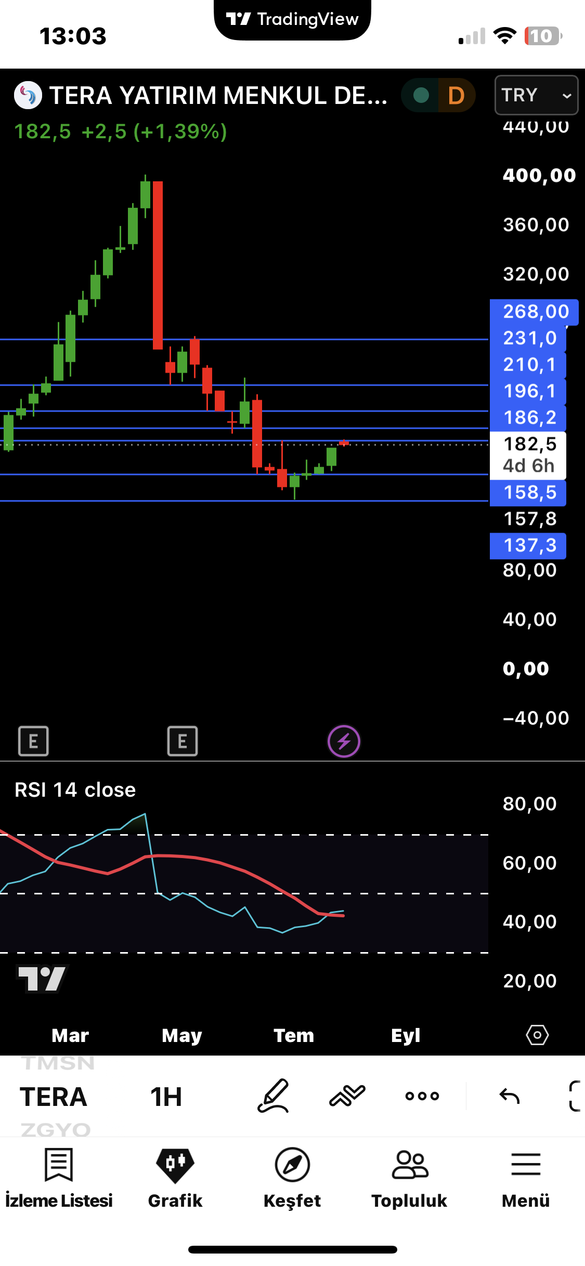Tap the E earnings marker near May
The image size is (585, 1266).
(x=183, y=741)
